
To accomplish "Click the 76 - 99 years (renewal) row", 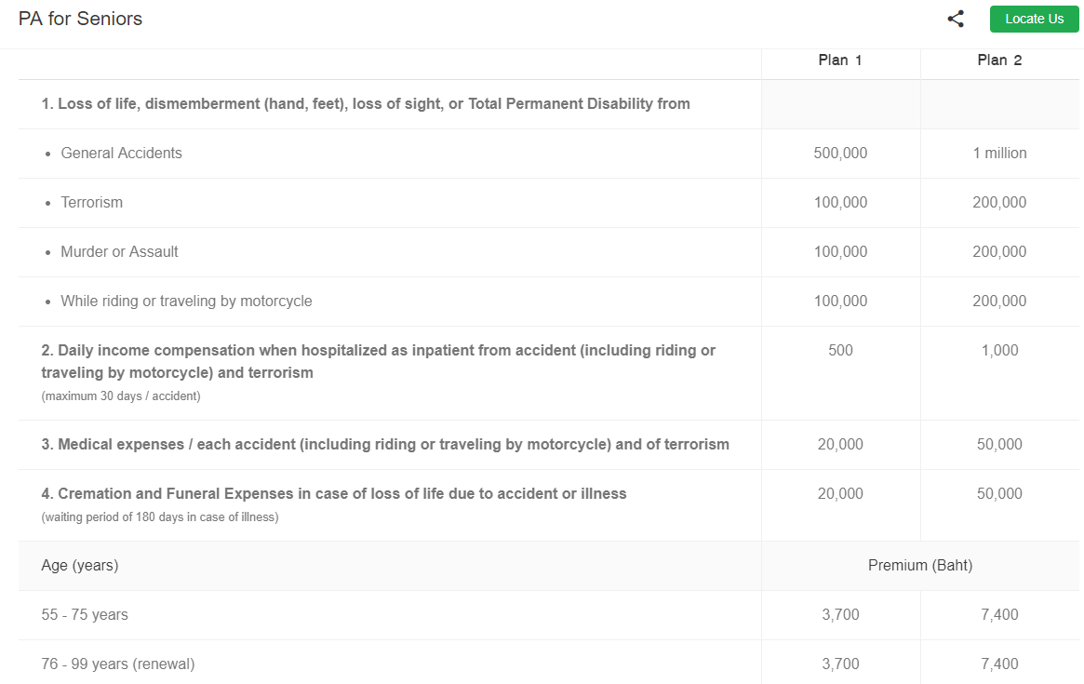I will click(x=118, y=664).
